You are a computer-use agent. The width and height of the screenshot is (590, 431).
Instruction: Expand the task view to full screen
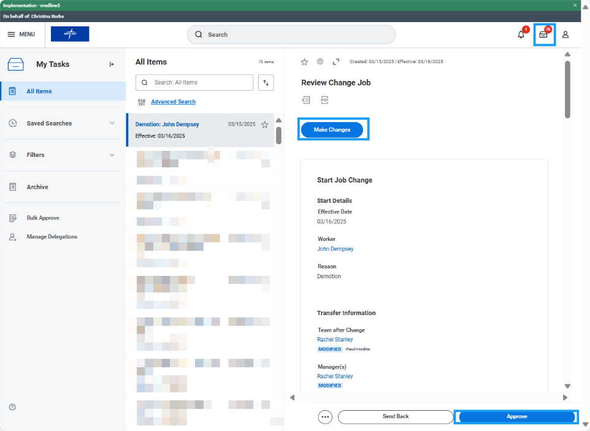point(335,61)
